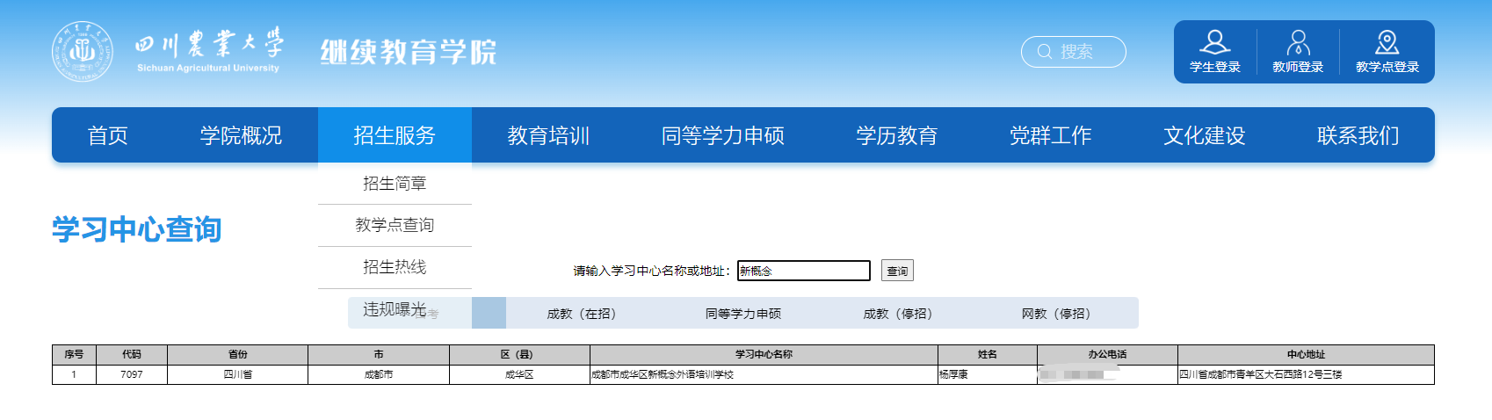This screenshot has width=1492, height=420.
Task: Open 联系我们 in navigation bar
Action: point(1358,135)
